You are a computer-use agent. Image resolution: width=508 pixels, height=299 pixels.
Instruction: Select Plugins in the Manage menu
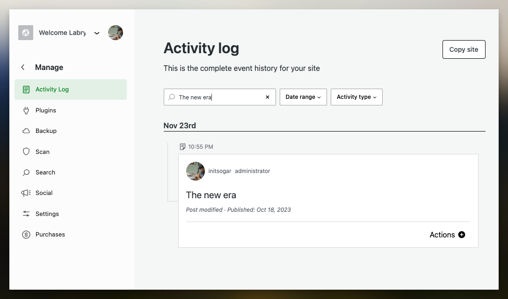point(45,110)
